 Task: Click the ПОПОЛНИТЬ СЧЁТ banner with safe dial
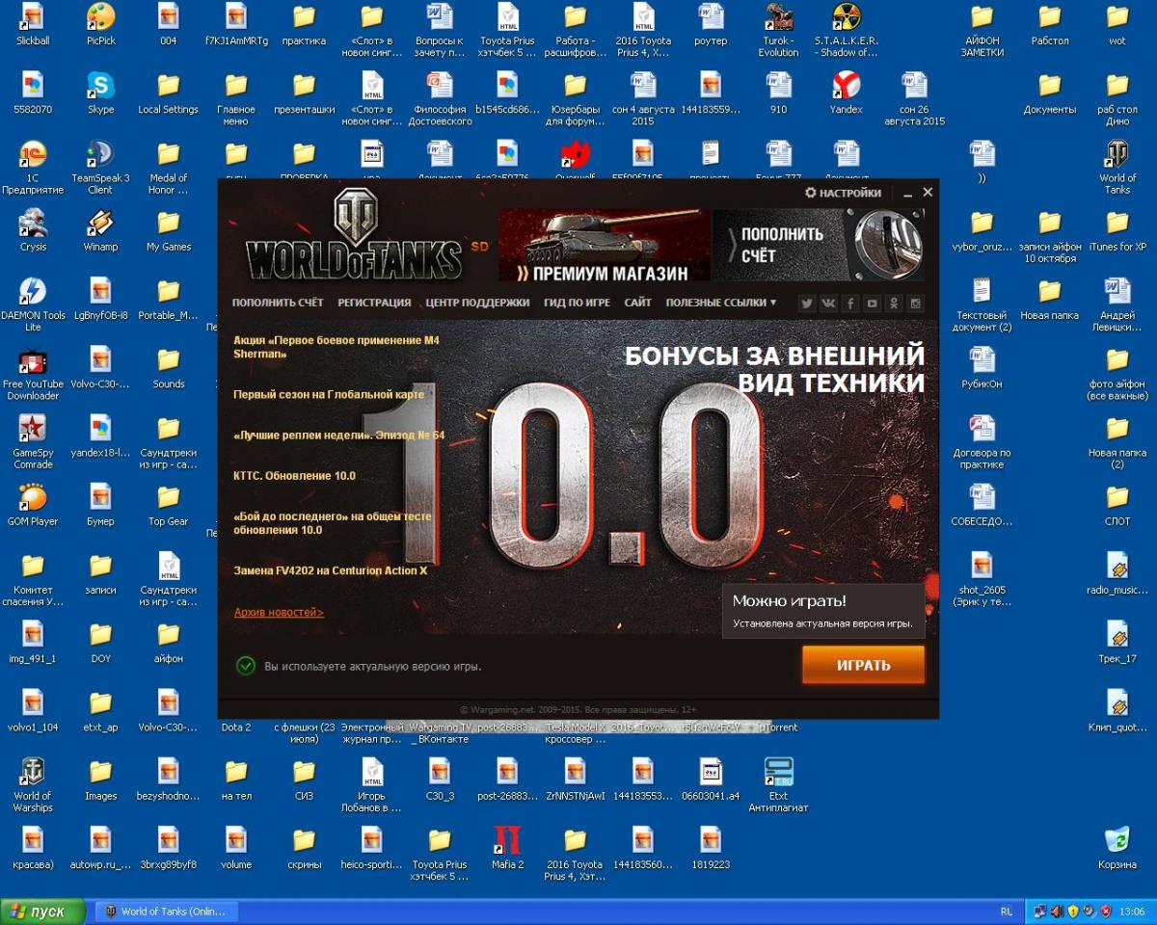click(818, 246)
